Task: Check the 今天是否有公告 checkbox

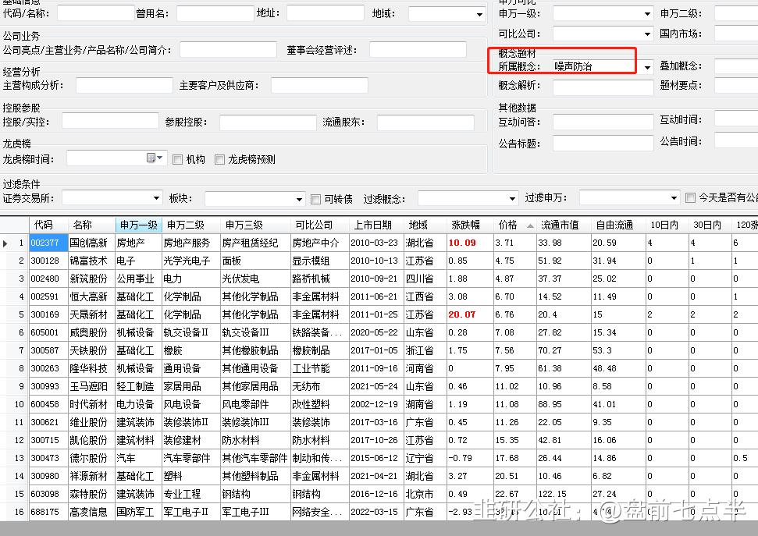Action: pos(691,198)
